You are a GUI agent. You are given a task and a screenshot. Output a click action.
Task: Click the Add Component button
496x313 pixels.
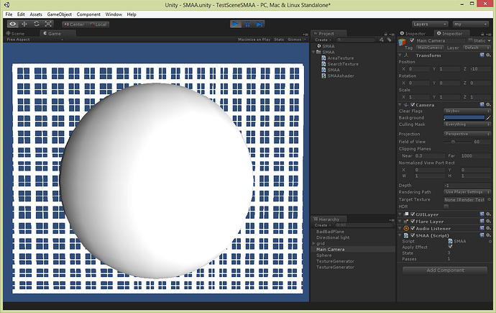click(446, 270)
